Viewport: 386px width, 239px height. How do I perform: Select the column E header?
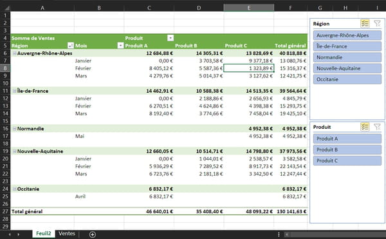(249, 8)
